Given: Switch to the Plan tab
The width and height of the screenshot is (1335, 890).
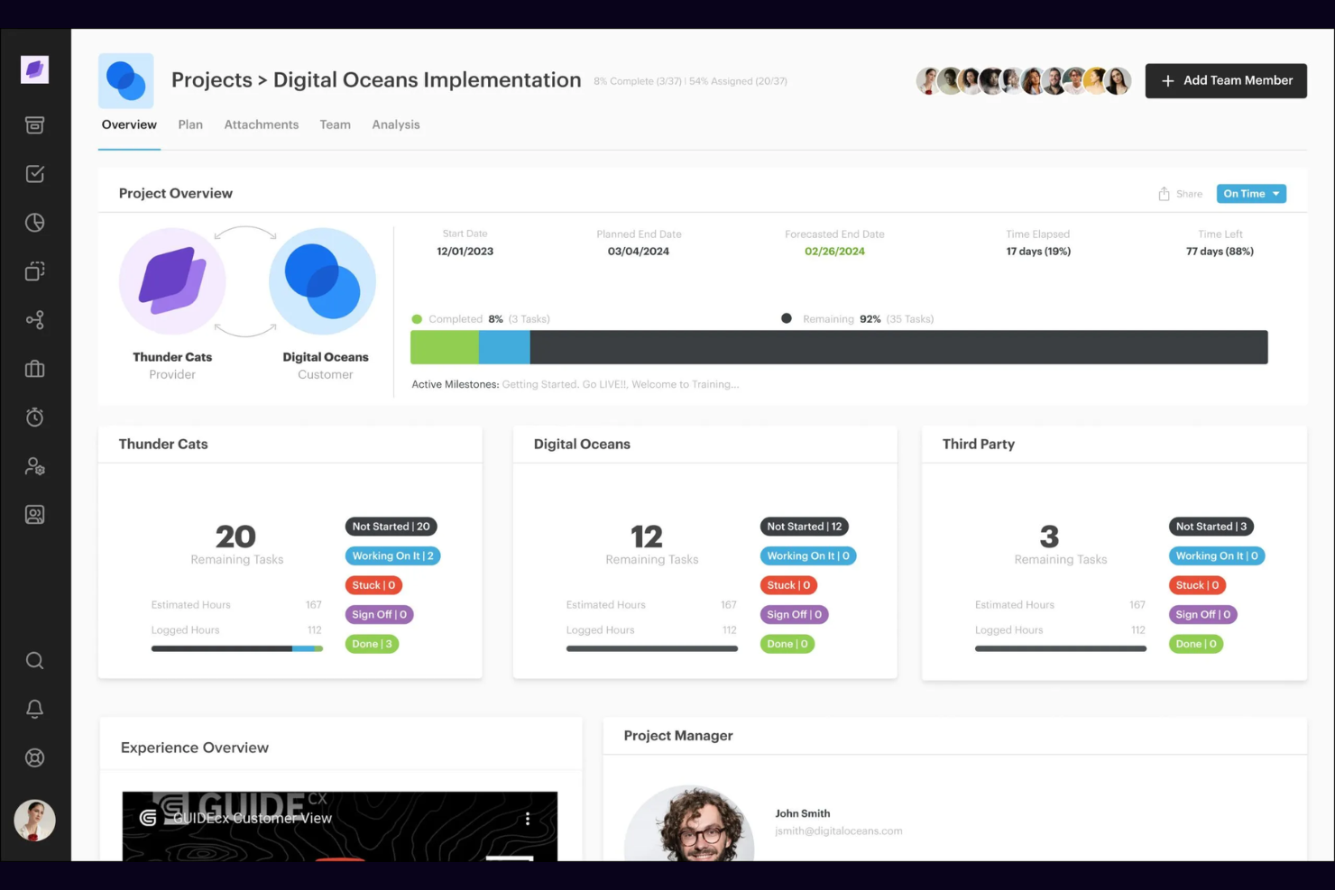Looking at the screenshot, I should pos(190,124).
